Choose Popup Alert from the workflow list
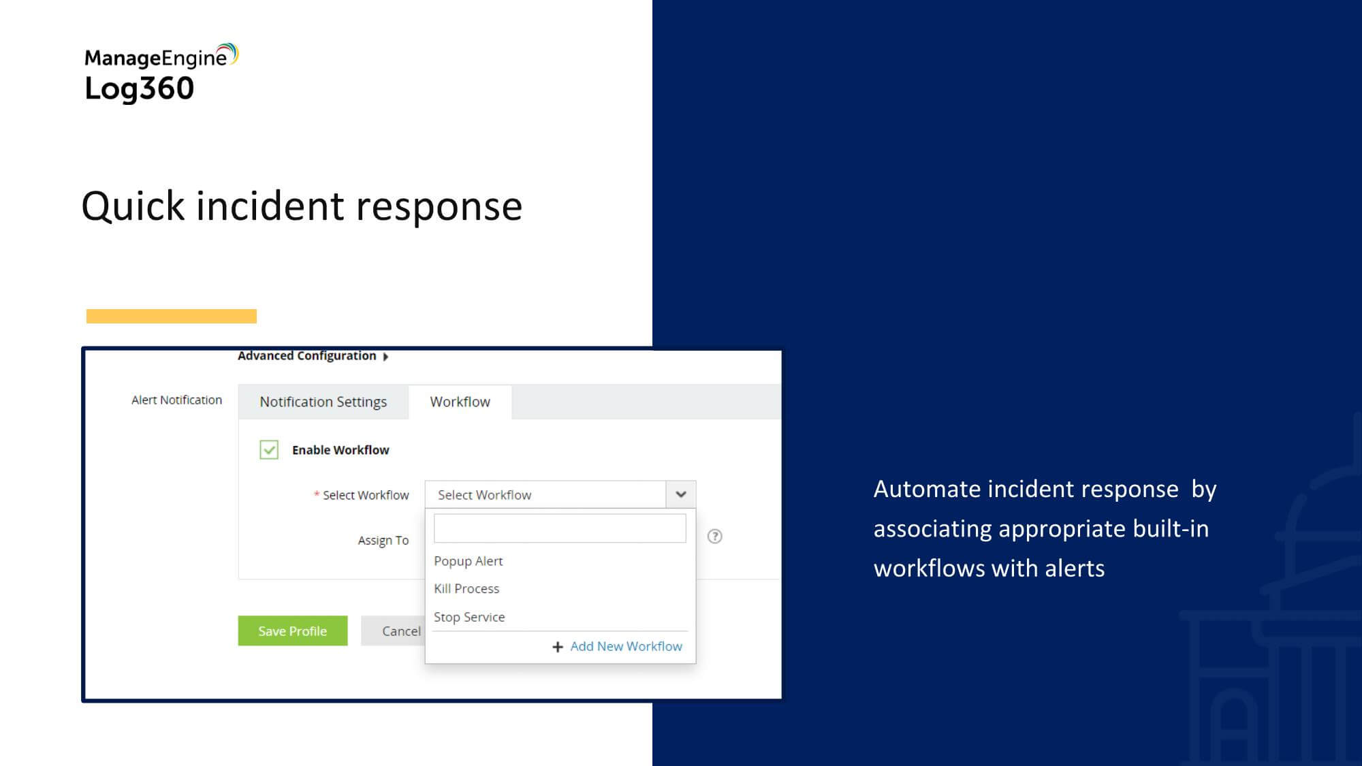Image resolution: width=1362 pixels, height=766 pixels. coord(468,561)
